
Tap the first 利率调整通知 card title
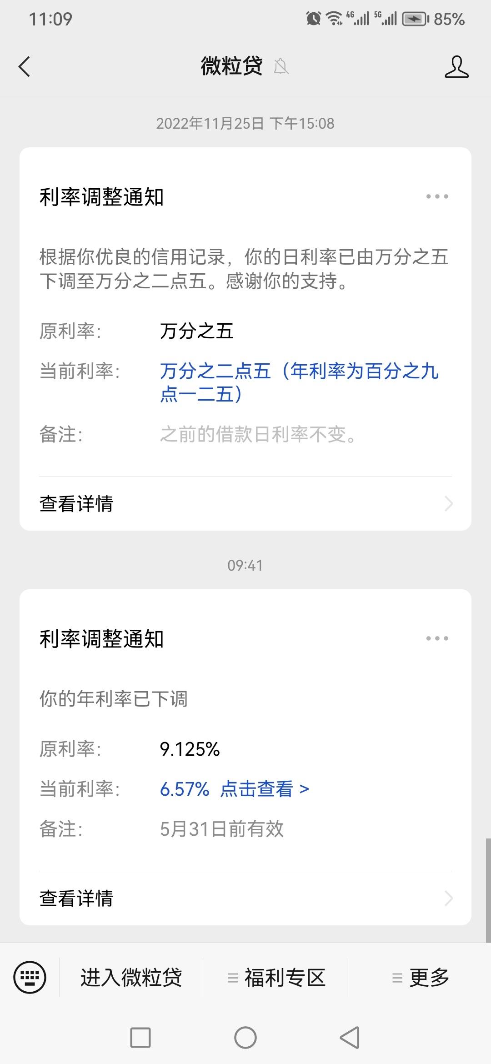(101, 197)
